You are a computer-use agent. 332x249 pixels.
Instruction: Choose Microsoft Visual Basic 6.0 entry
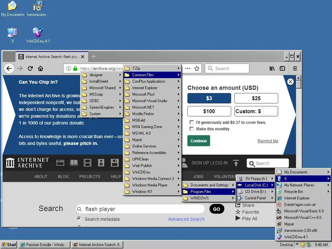(x=303, y=211)
